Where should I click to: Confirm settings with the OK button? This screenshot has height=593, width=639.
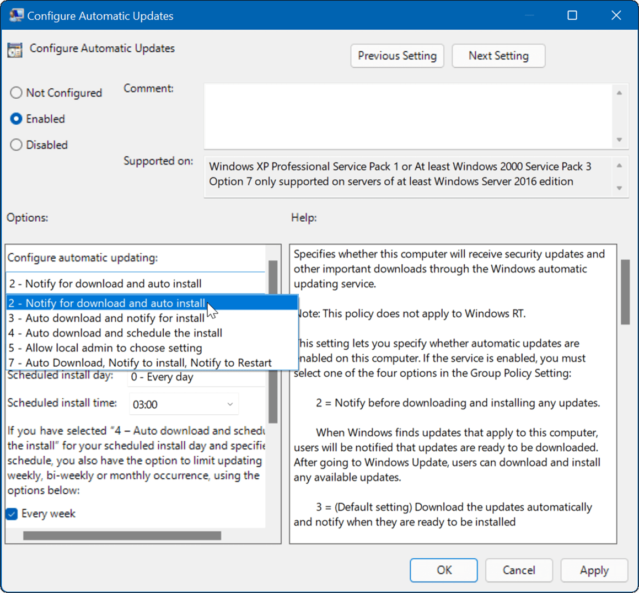tap(443, 570)
